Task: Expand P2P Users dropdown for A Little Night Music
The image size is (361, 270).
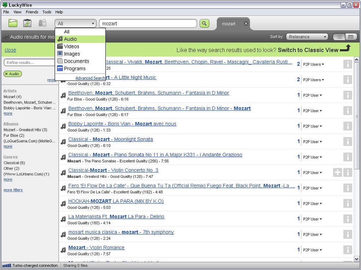Action: pos(313,80)
